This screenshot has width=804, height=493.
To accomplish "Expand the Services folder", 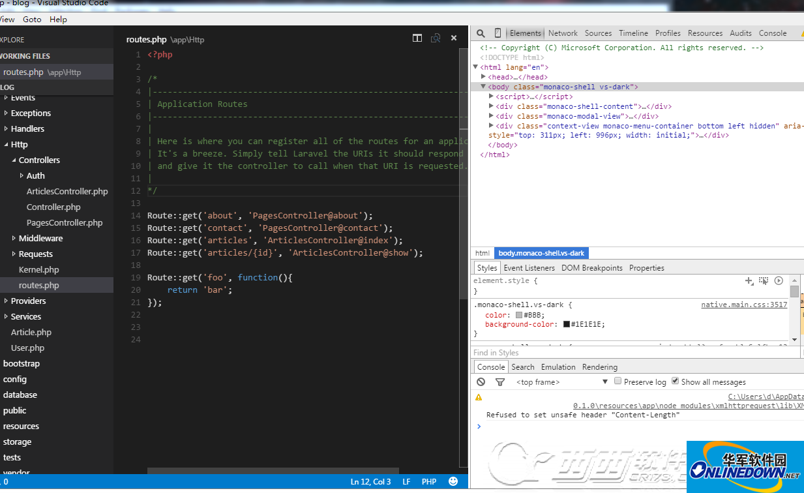I will click(6, 317).
